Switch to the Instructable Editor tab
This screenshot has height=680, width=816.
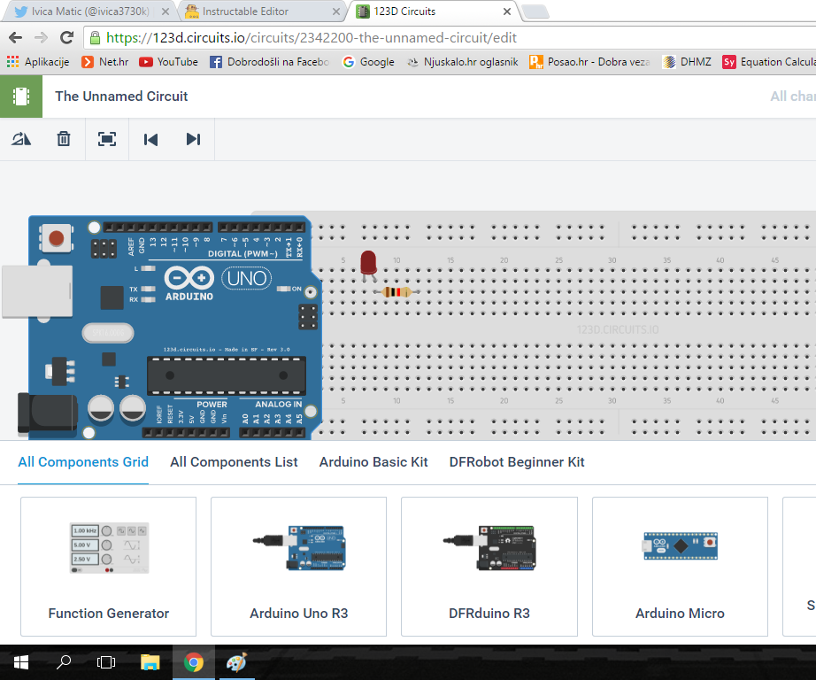pos(257,13)
